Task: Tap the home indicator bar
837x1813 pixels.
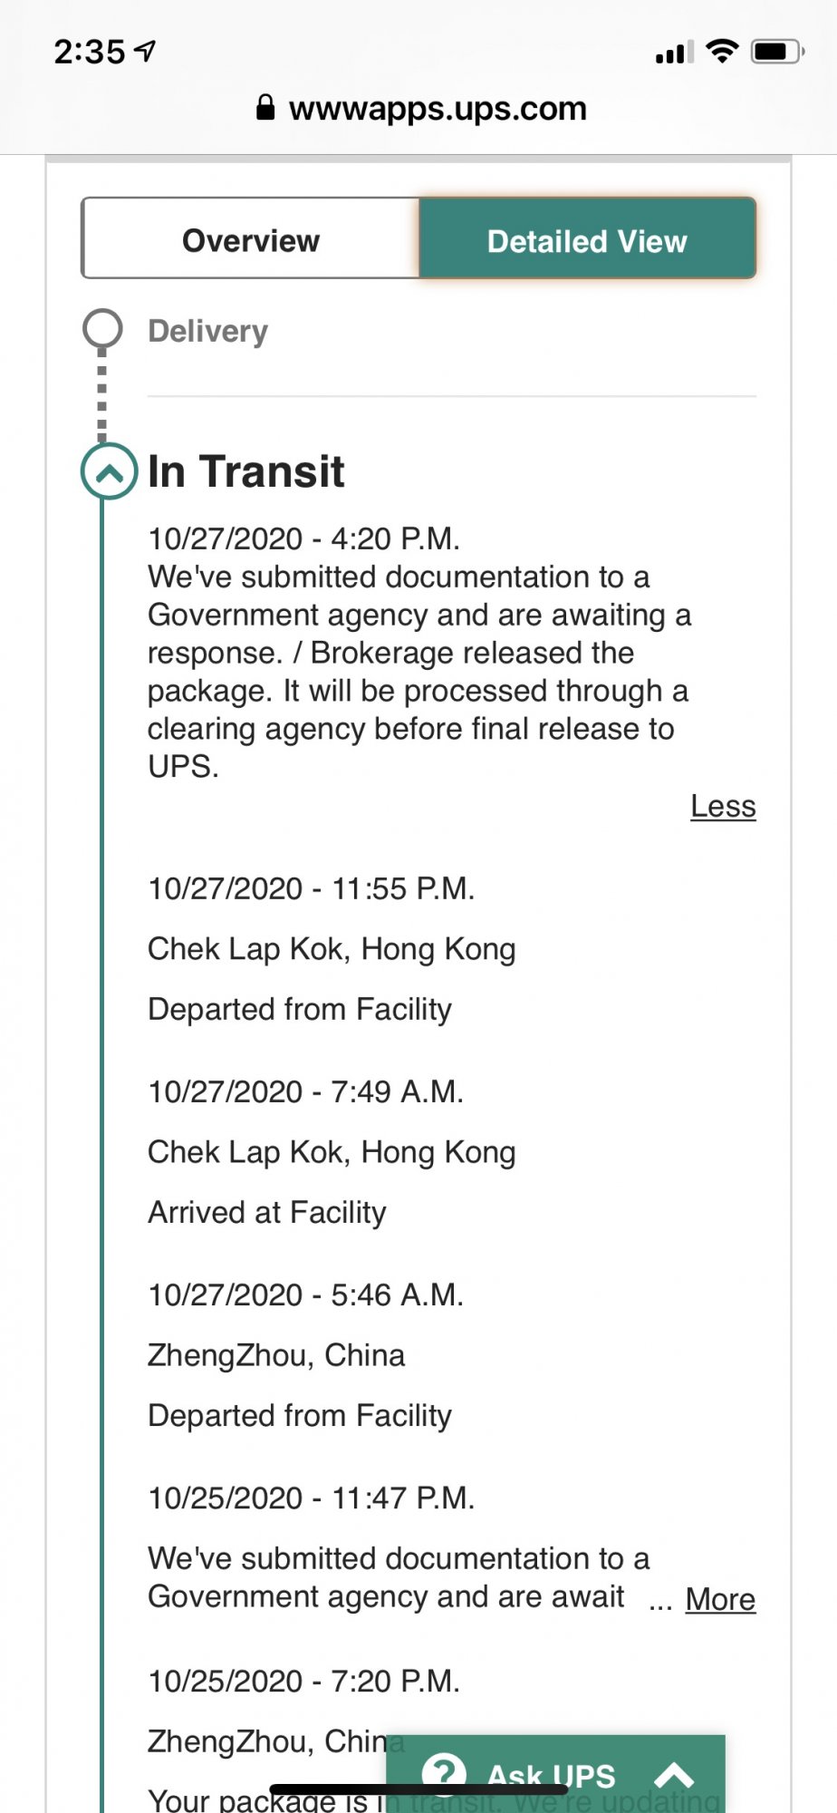Action: (x=418, y=1789)
